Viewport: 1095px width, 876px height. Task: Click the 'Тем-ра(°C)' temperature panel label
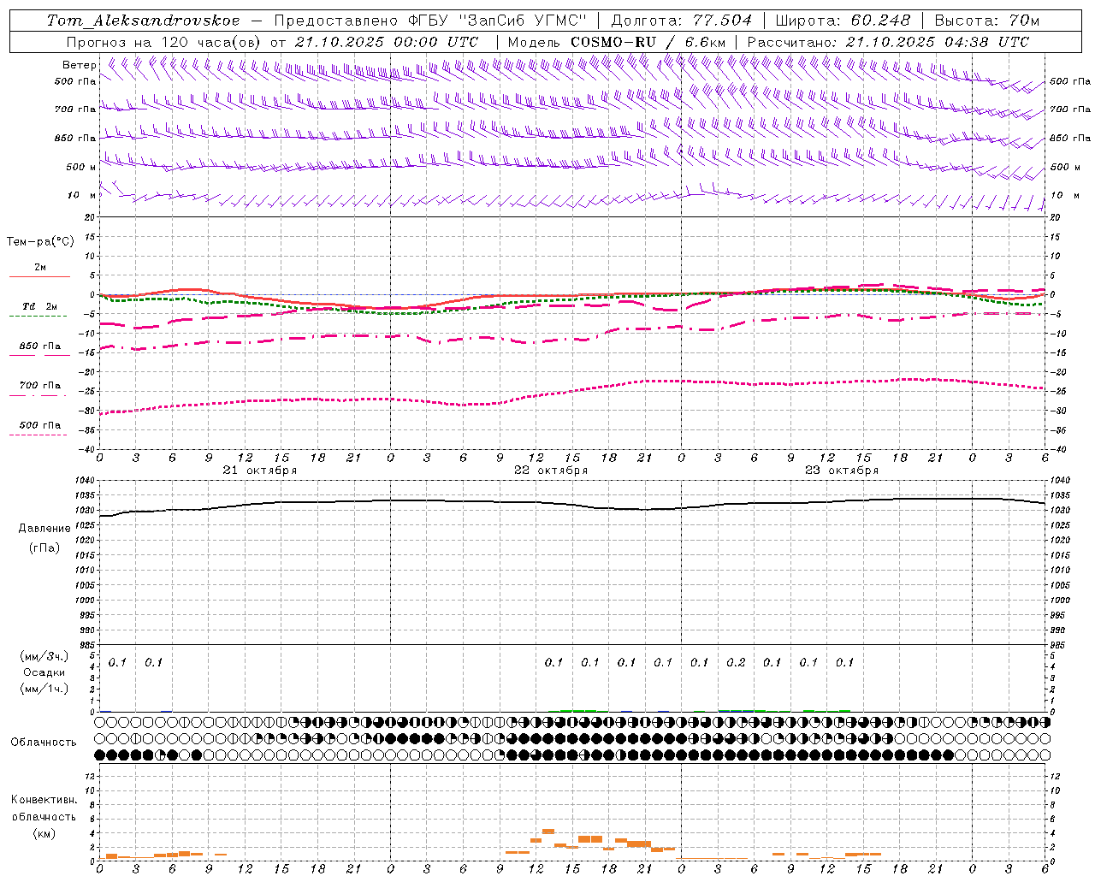point(40,242)
